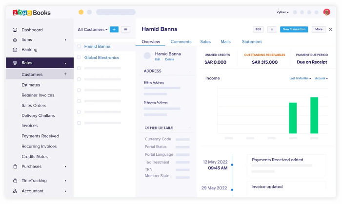The width and height of the screenshot is (342, 204).
Task: Open Sales Orders in sidebar
Action: [34, 105]
